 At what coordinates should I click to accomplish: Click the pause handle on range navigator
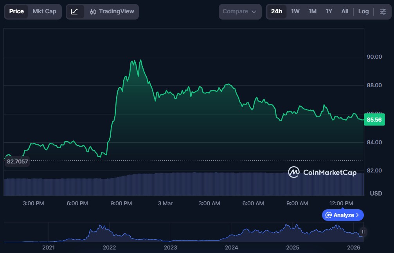[x=363, y=232]
